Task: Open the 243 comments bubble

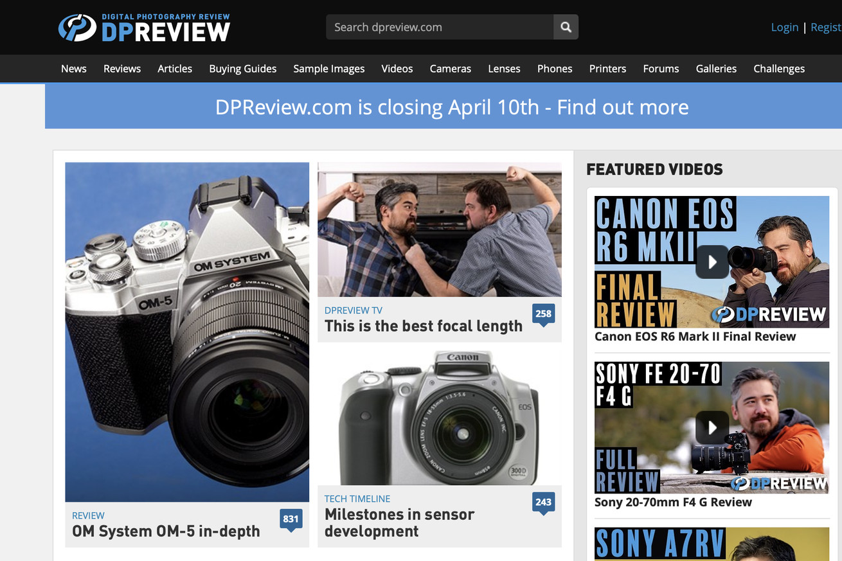Action: tap(543, 503)
